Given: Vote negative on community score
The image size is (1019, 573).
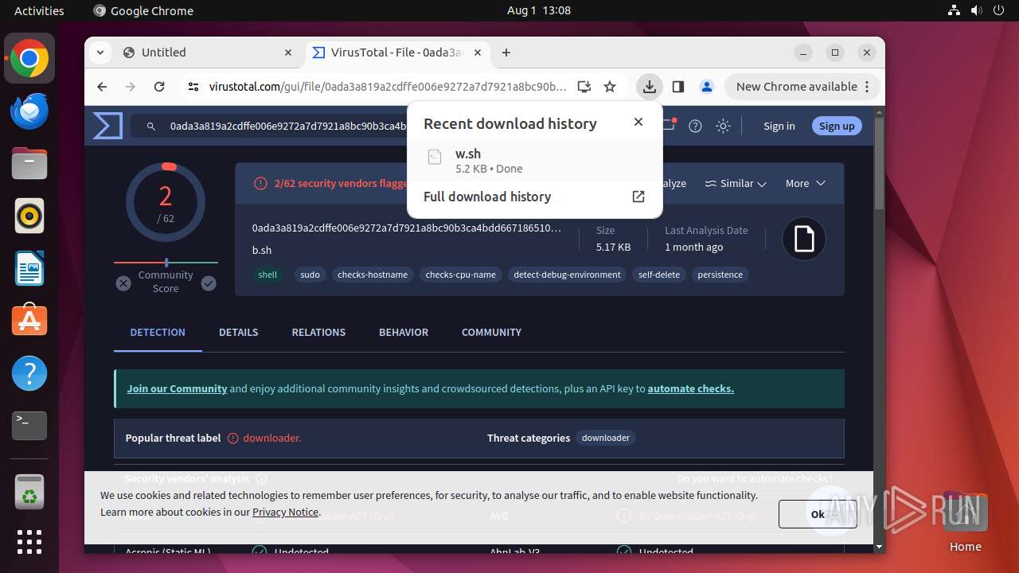Looking at the screenshot, I should pyautogui.click(x=123, y=283).
